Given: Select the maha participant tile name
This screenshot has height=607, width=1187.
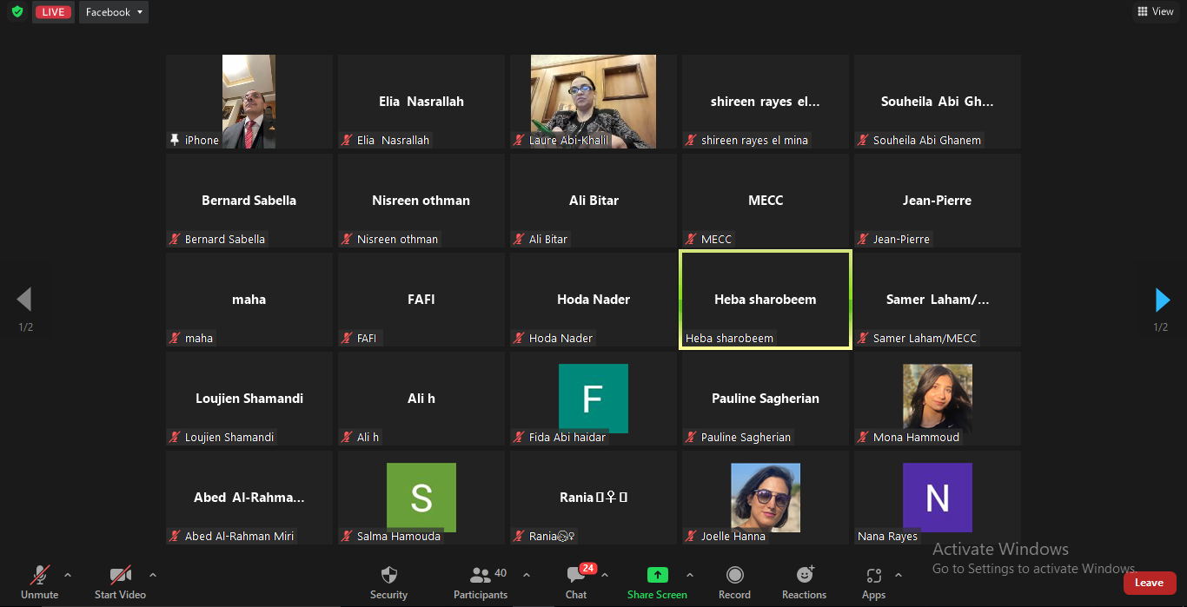Looking at the screenshot, I should (x=249, y=300).
